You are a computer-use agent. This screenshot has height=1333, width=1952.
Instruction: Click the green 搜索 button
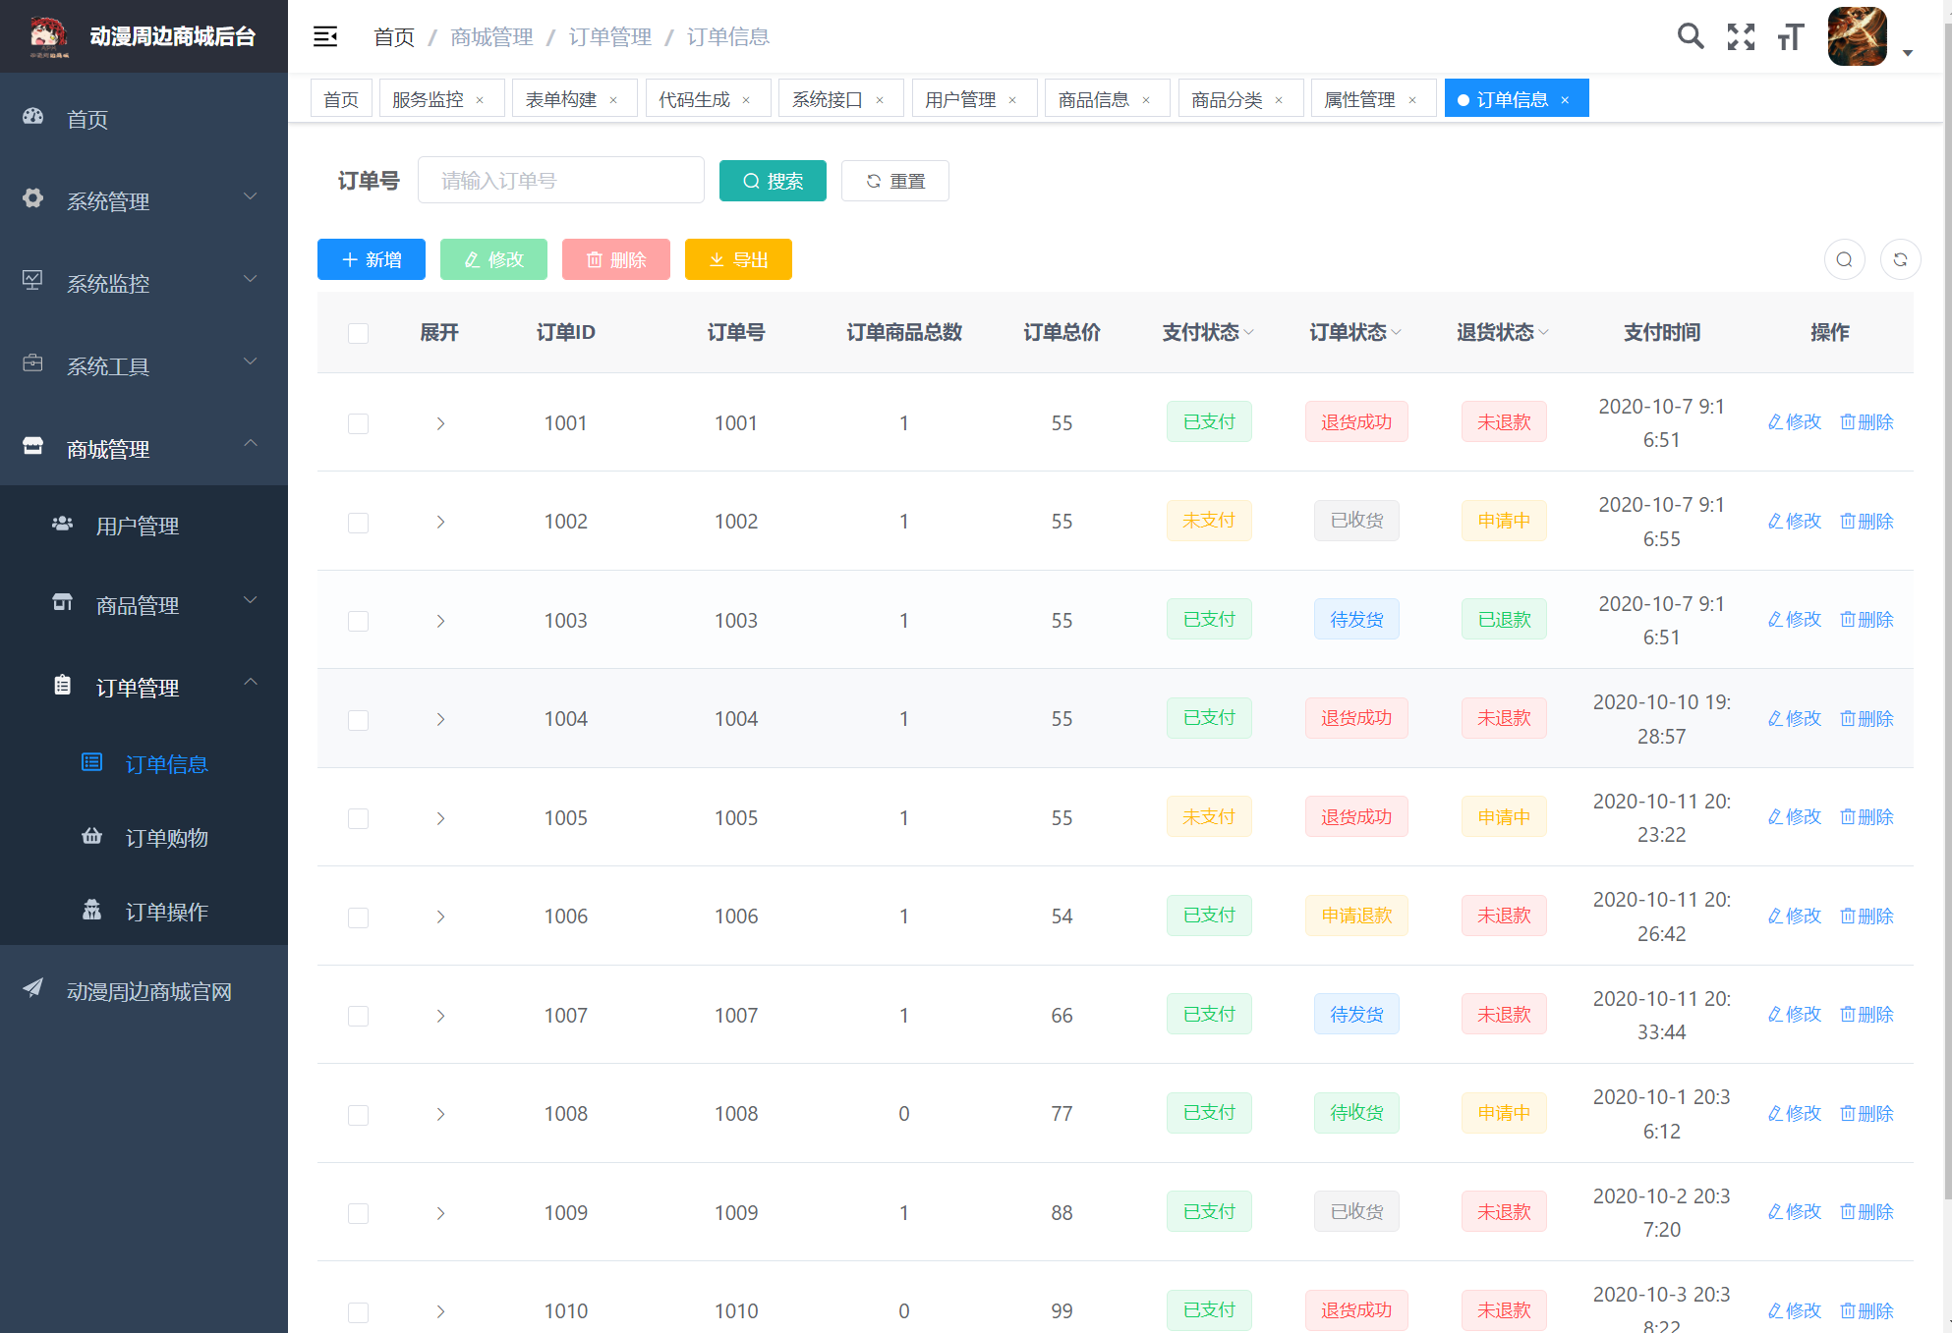point(773,181)
